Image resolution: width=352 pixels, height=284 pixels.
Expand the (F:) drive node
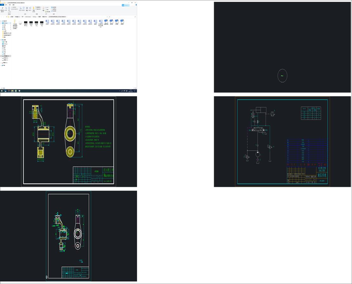pyautogui.click(x=1, y=63)
